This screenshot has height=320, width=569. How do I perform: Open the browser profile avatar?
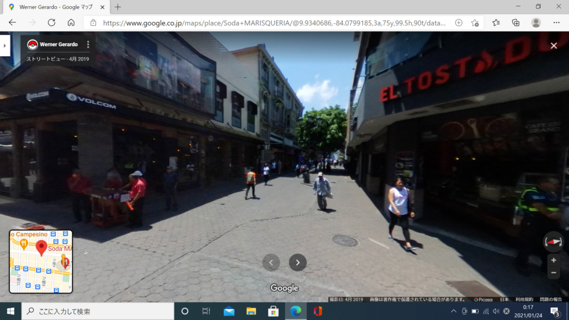[536, 22]
